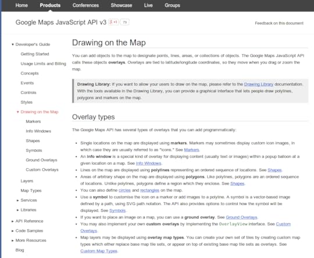
Task: Open Shapes sidebar sub-item
Action: tap(33, 140)
